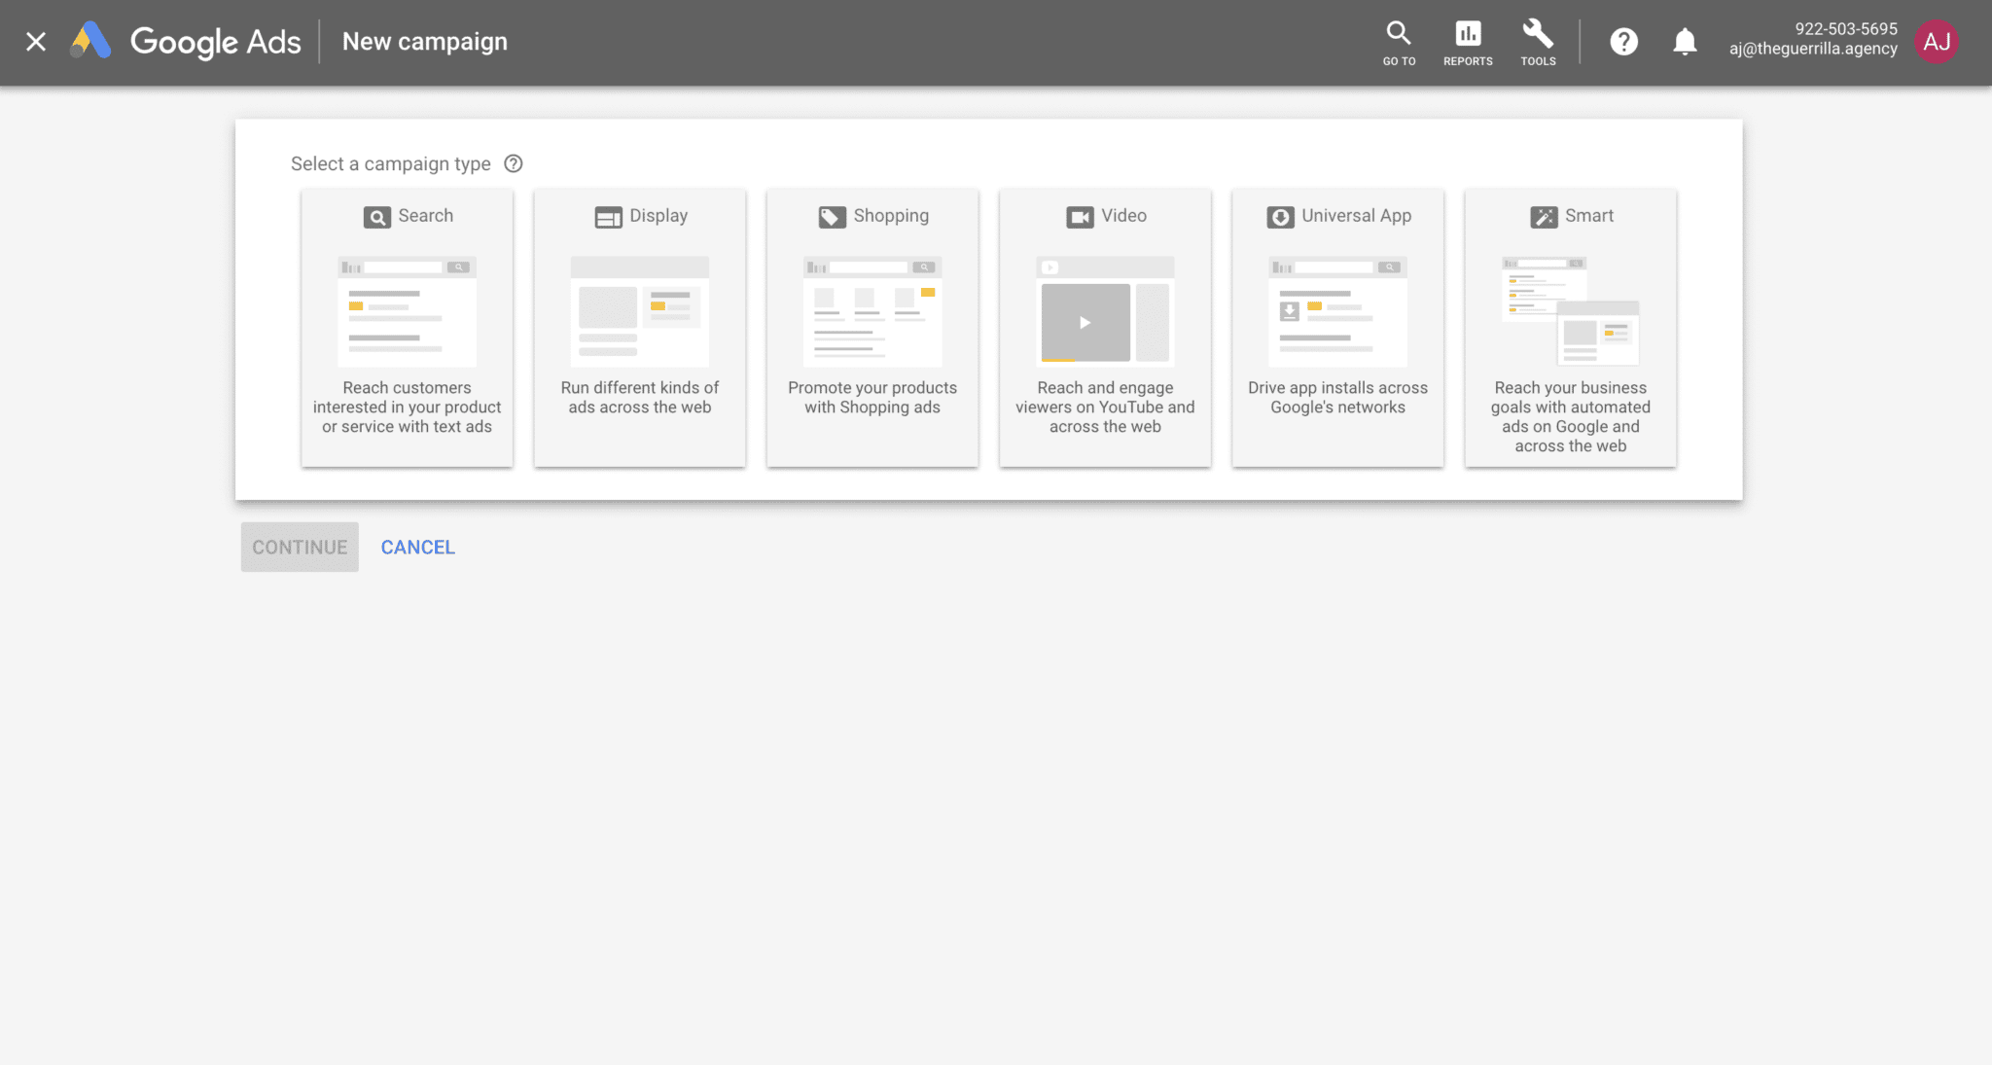Select the Universal App campaign illustration

pyautogui.click(x=1337, y=311)
